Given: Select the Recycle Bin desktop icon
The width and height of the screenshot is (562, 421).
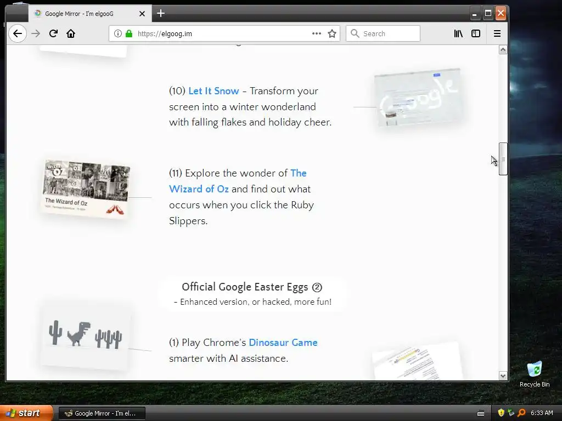Looking at the screenshot, I should tap(535, 375).
